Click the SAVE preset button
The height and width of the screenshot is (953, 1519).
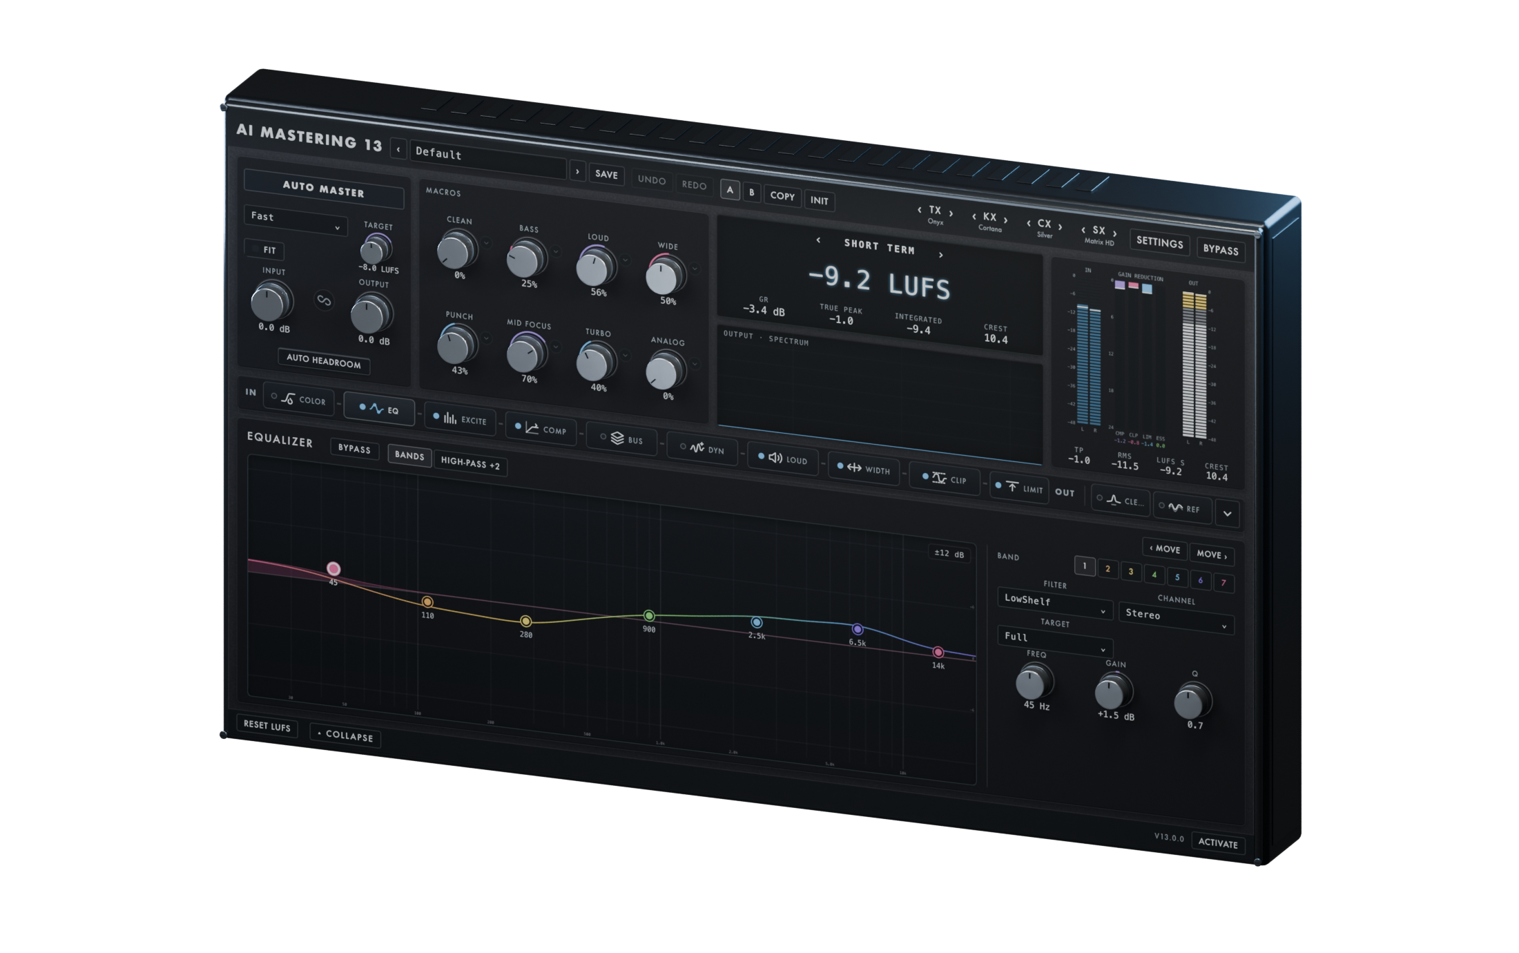[606, 175]
